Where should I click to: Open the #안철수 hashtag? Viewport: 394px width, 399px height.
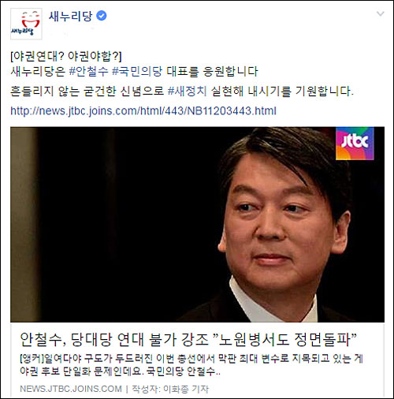pos(88,72)
